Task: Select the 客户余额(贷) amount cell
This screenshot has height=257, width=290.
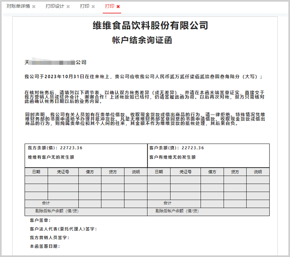Action: pos(176,148)
